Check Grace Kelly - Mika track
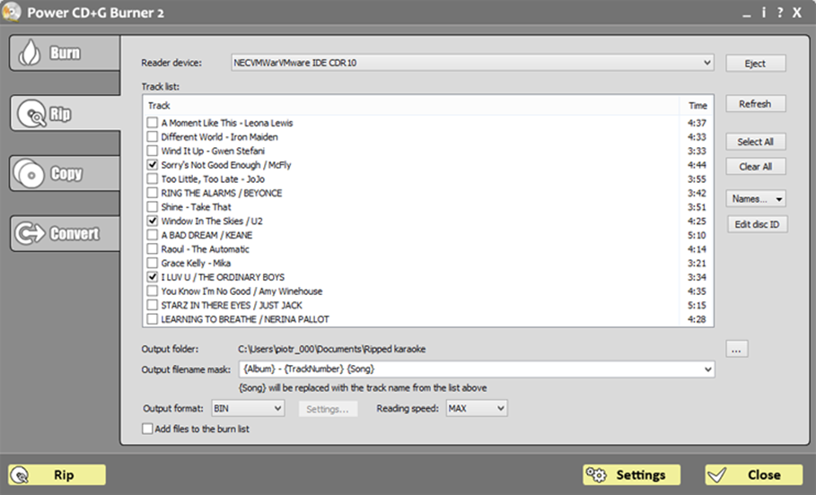816x495 pixels. pos(152,263)
